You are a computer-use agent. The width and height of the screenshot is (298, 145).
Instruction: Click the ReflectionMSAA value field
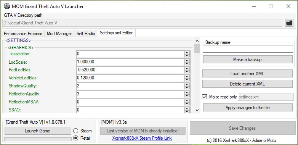click(130, 102)
